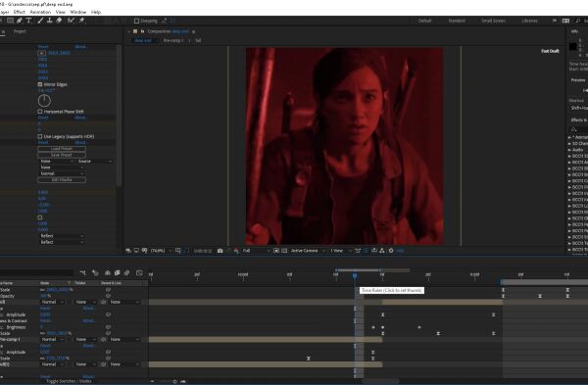Toggle Horizontal Phase Shift checkbox

point(40,112)
